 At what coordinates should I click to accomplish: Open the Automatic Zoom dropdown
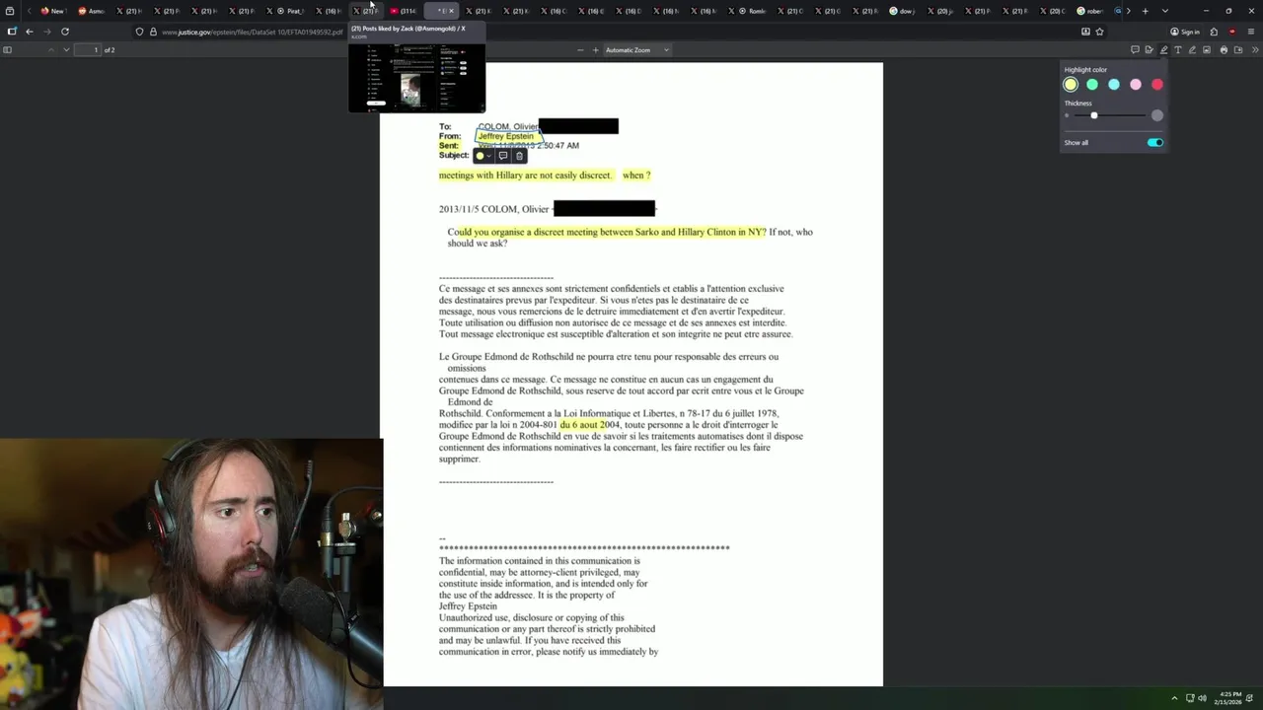[636, 49]
